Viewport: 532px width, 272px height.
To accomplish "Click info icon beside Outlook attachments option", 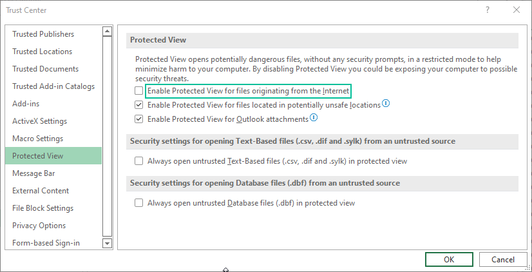I will click(314, 118).
